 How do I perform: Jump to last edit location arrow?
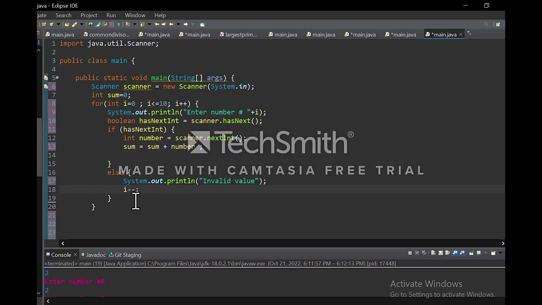click(x=156, y=24)
